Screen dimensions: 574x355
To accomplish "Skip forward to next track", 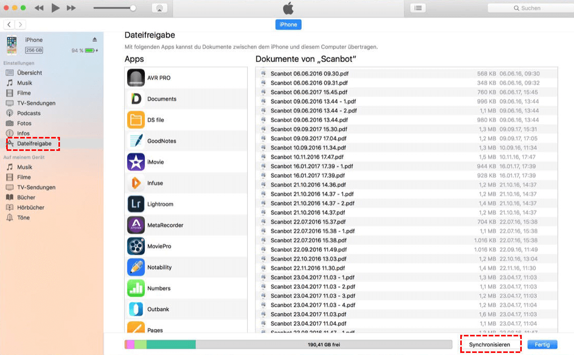I will [x=71, y=8].
